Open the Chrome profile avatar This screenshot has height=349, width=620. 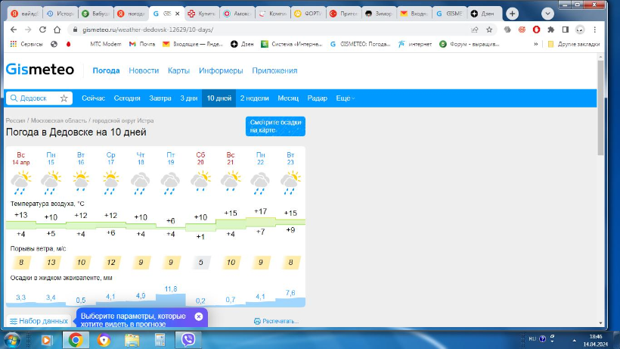pyautogui.click(x=580, y=30)
